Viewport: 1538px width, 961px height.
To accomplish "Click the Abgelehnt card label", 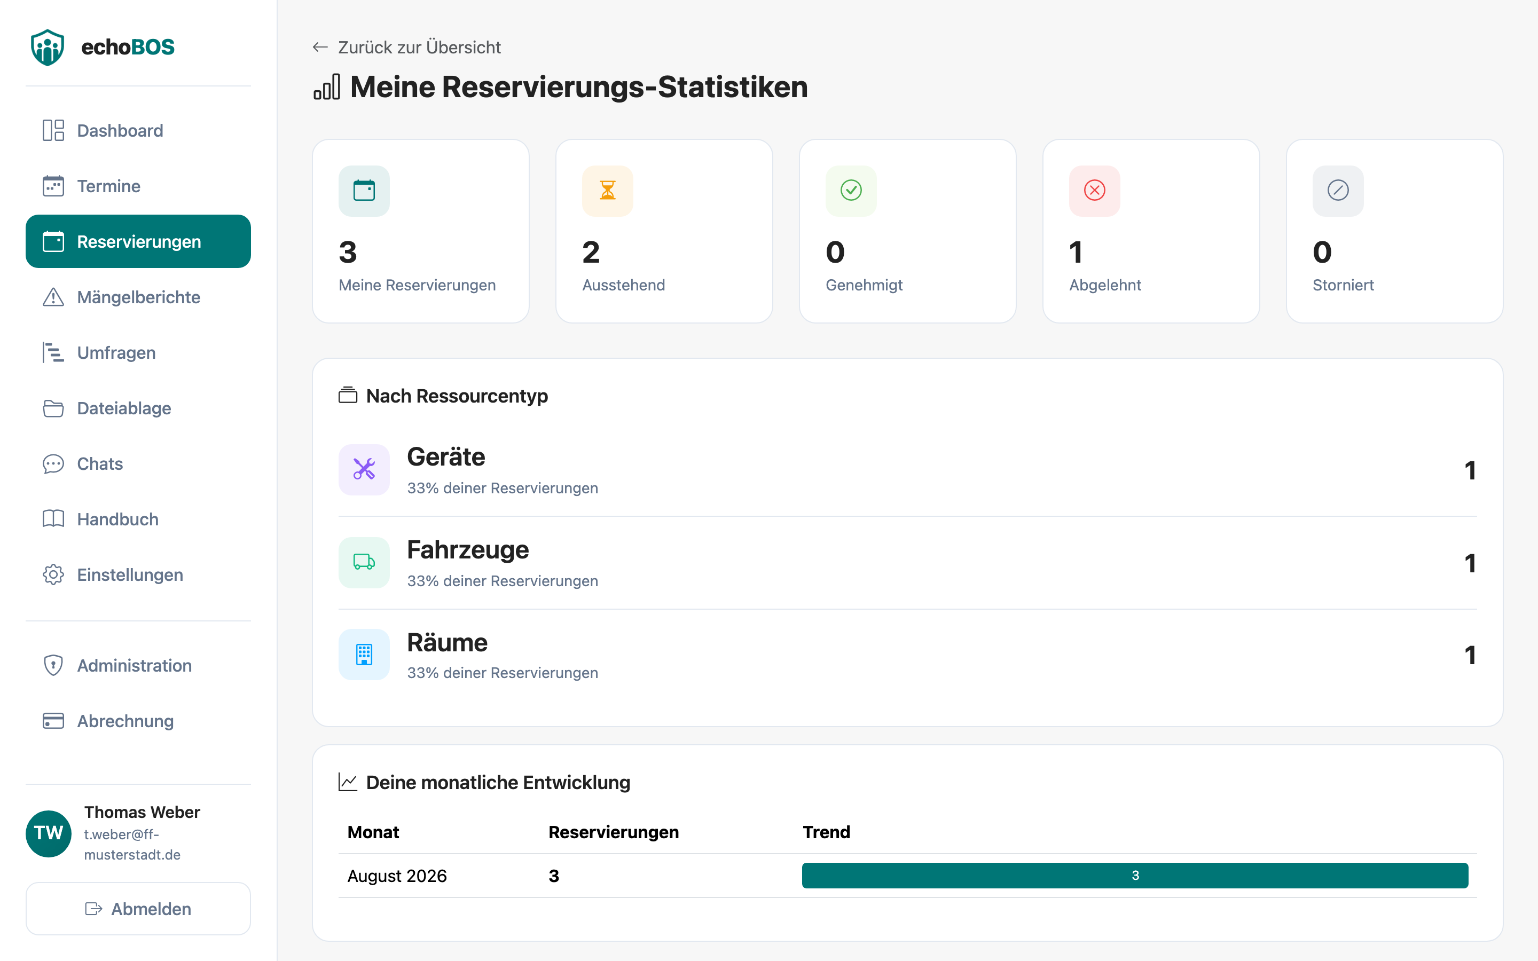I will click(1105, 285).
